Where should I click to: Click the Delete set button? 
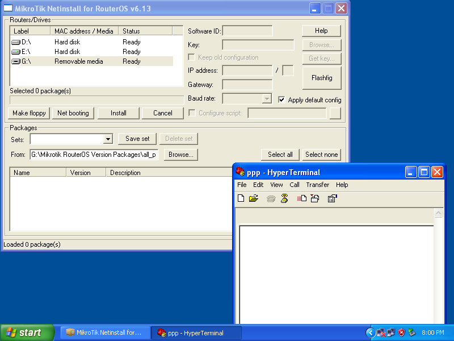(179, 139)
